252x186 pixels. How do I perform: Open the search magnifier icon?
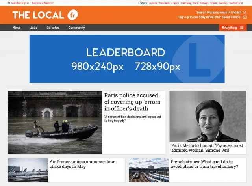pyautogui.click(x=245, y=12)
